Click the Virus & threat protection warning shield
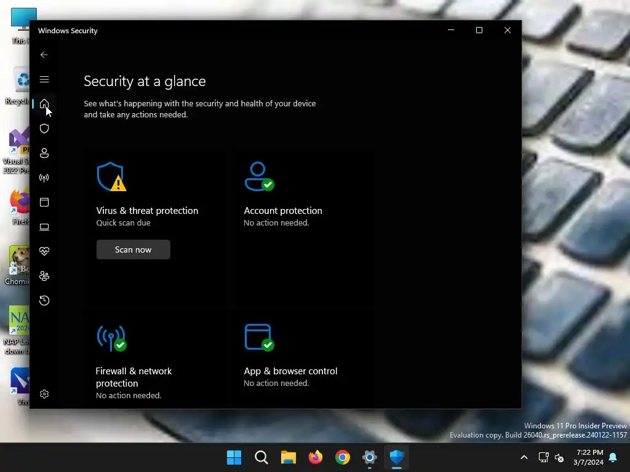Viewport: 630px width, 472px height. pyautogui.click(x=111, y=176)
